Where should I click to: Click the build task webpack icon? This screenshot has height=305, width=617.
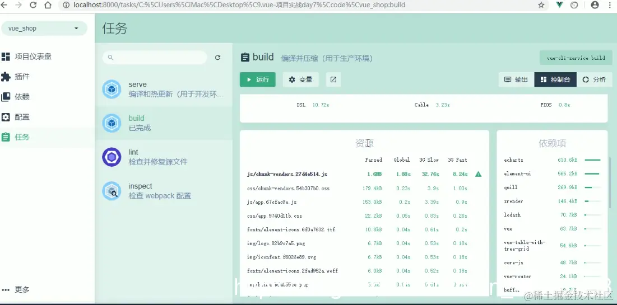point(112,123)
